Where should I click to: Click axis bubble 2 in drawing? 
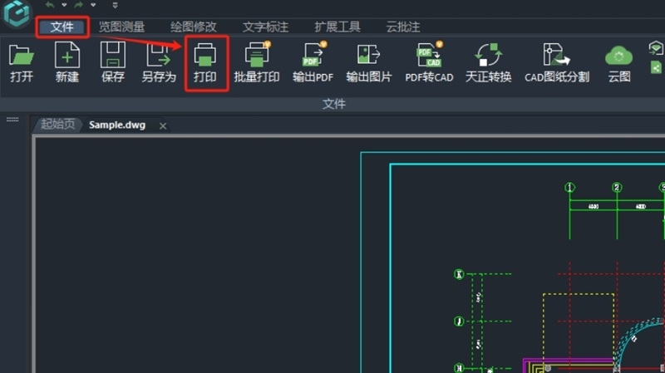617,188
